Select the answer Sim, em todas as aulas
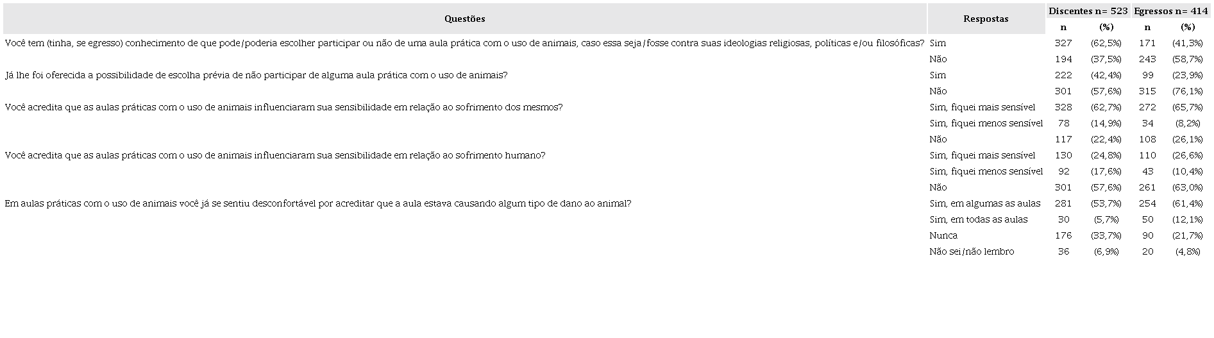Image resolution: width=1214 pixels, height=338 pixels. coord(978,219)
